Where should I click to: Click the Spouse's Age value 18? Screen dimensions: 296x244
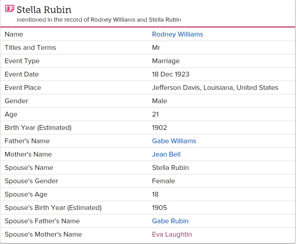[x=155, y=194]
